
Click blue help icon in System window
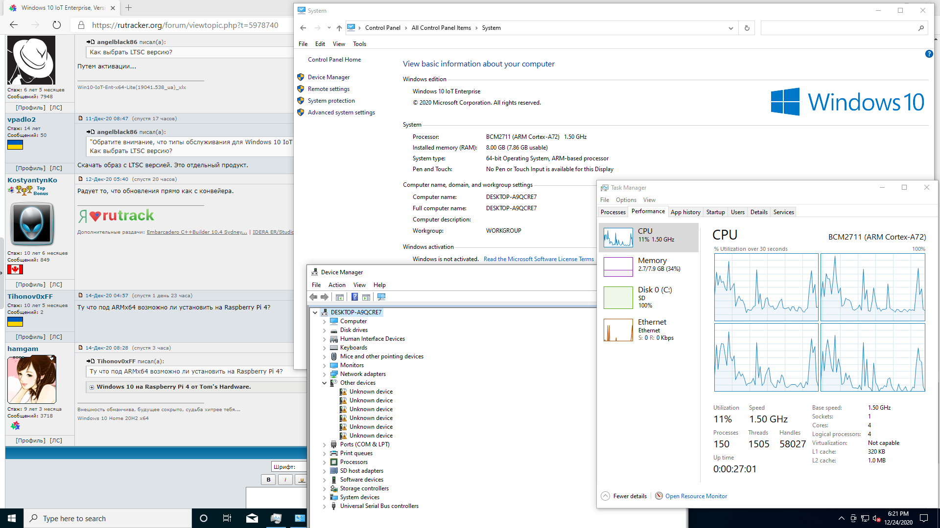click(929, 54)
